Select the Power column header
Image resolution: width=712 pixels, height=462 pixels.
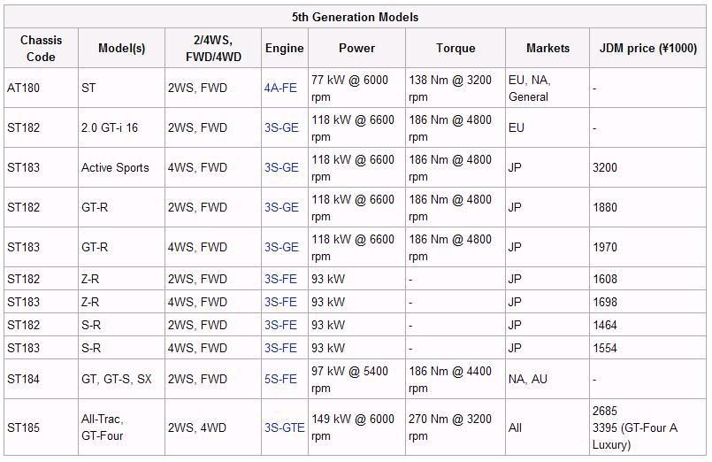(357, 48)
